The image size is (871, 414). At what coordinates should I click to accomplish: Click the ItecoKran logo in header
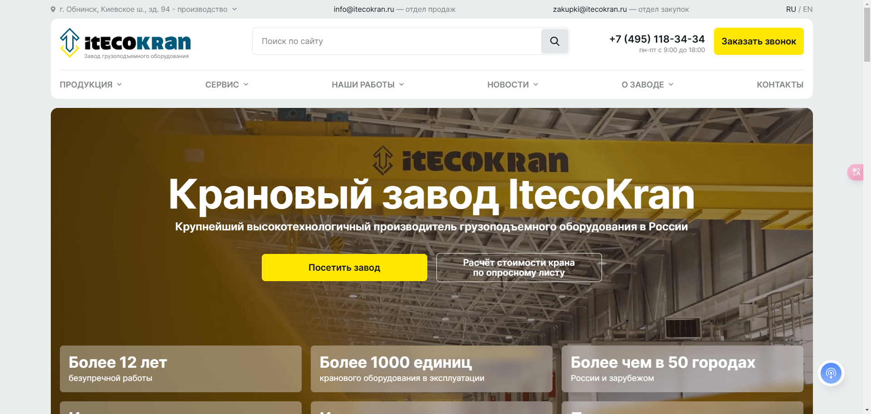[125, 43]
